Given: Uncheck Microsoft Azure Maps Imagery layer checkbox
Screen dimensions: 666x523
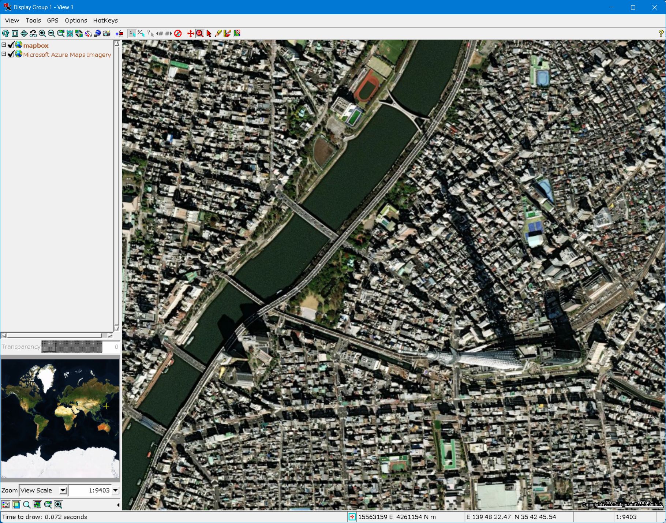Looking at the screenshot, I should coord(11,54).
